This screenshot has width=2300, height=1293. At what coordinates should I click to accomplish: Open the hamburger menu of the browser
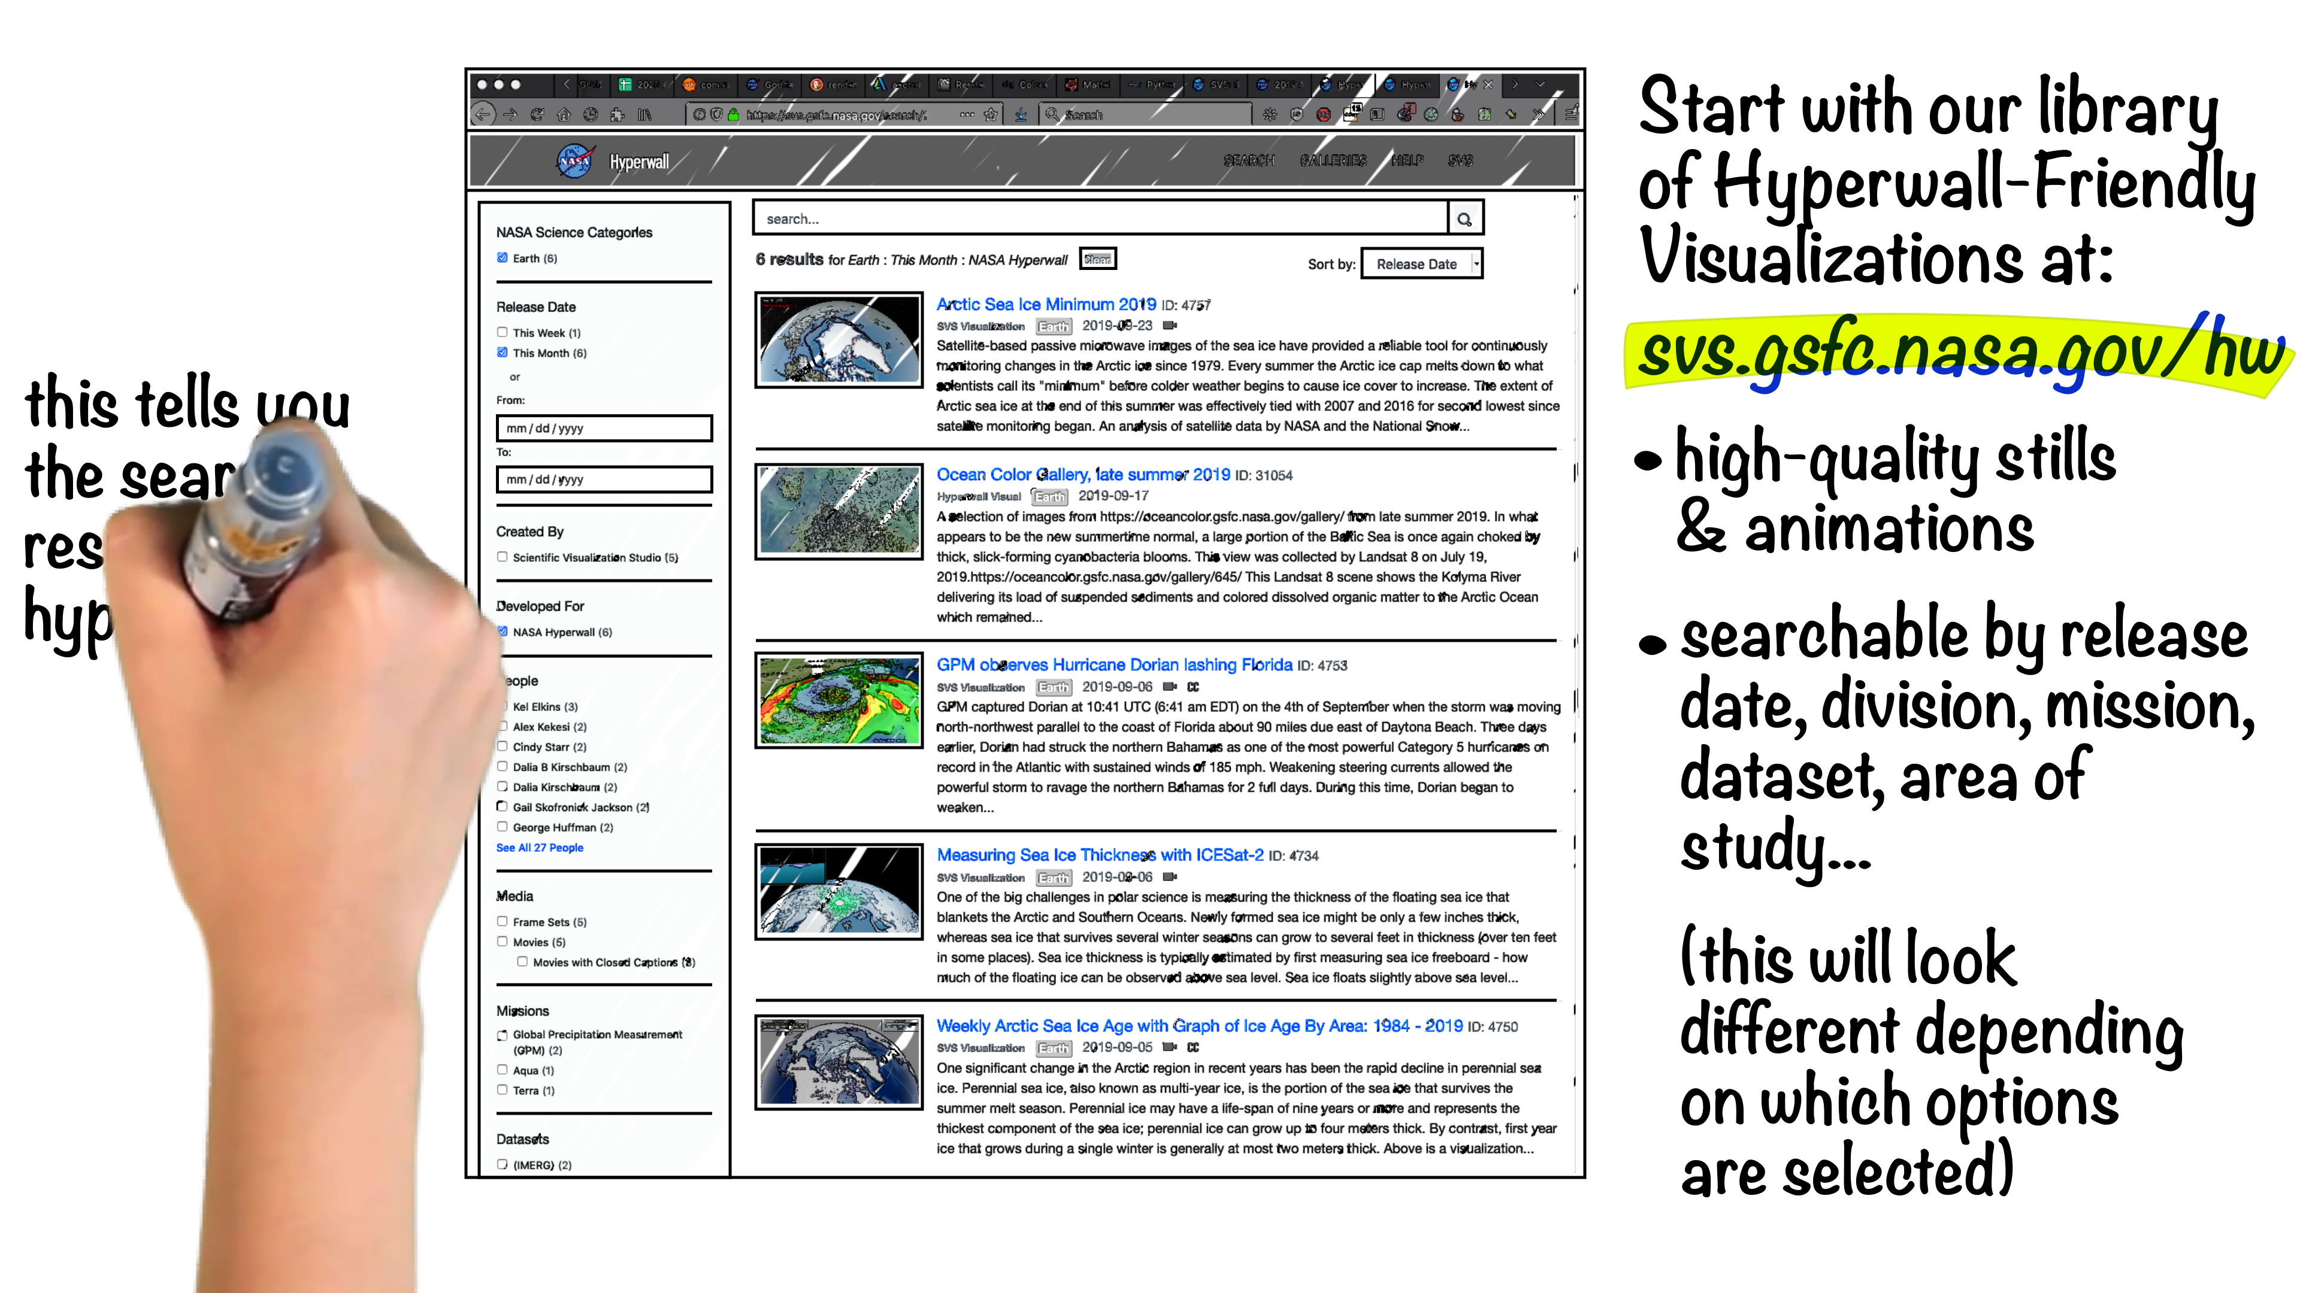pyautogui.click(x=1570, y=113)
